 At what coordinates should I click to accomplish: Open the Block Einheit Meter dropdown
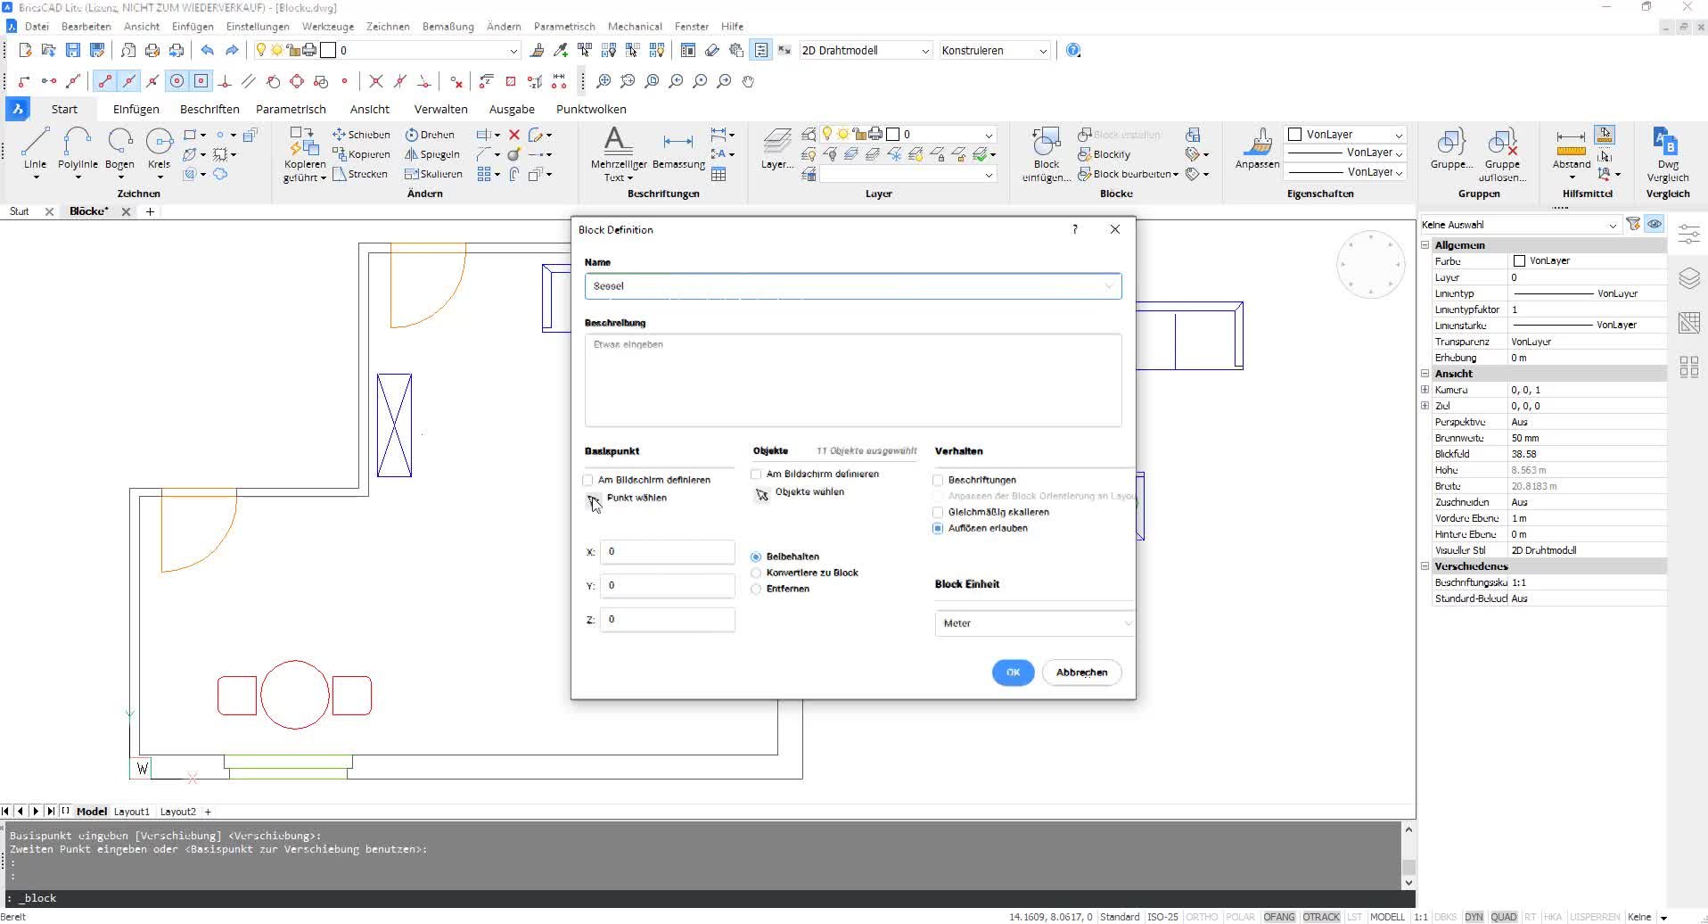[1034, 623]
